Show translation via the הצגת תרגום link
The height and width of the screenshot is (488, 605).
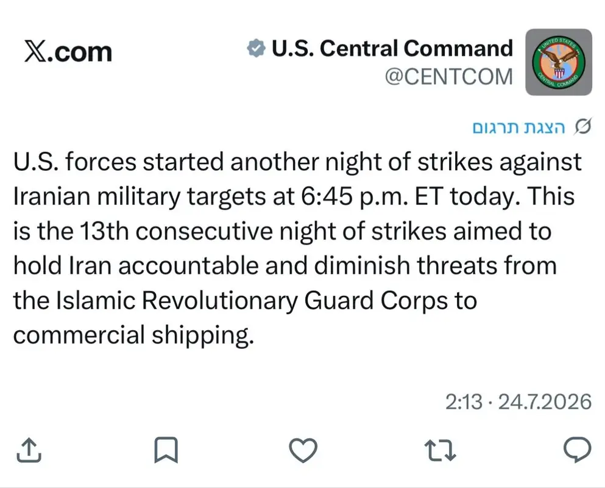pos(518,127)
